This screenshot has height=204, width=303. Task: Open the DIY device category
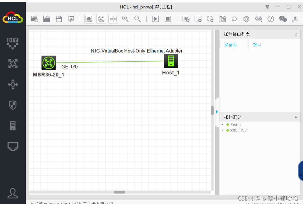(x=13, y=43)
